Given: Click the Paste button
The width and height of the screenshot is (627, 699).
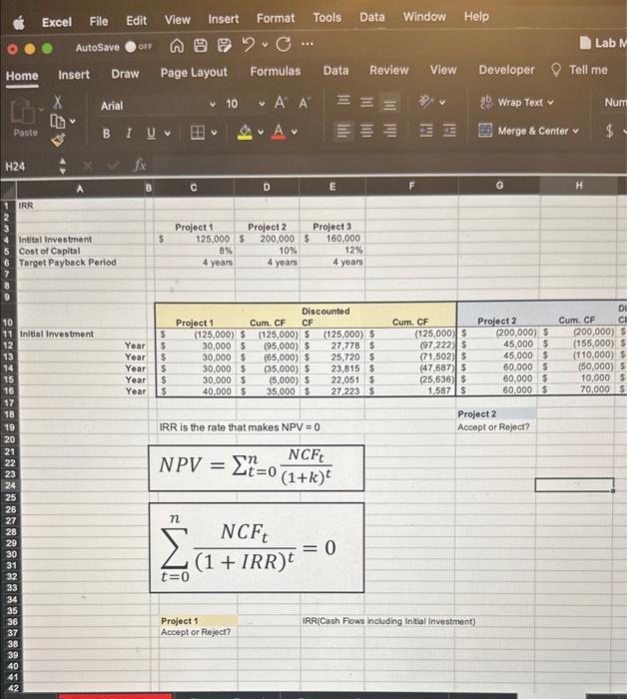Looking at the screenshot, I should pos(25,118).
